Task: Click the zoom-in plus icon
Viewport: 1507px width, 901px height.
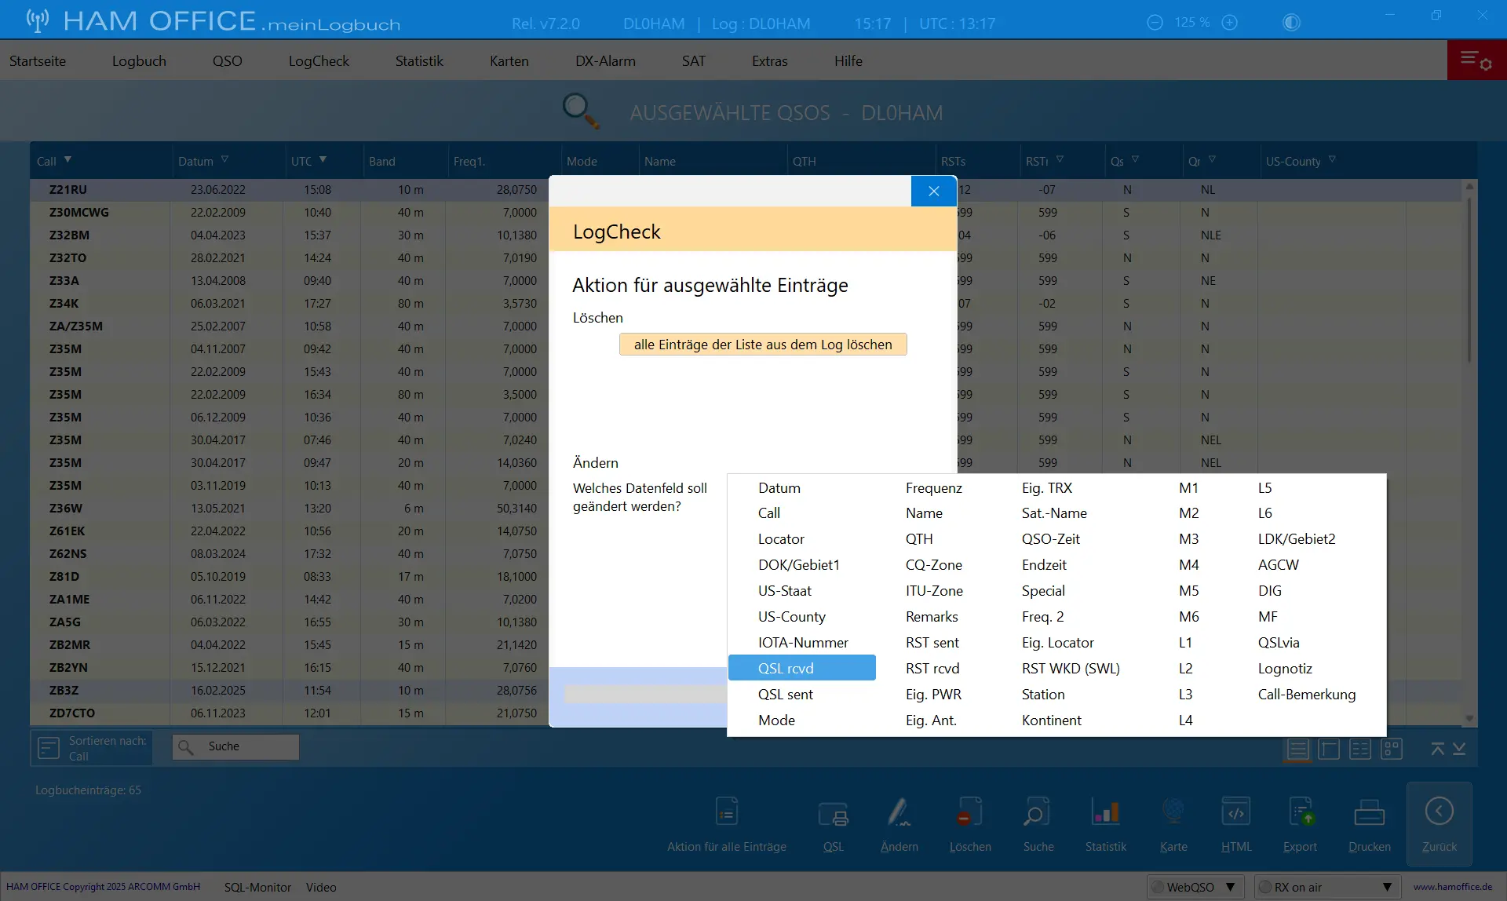Action: click(1230, 22)
